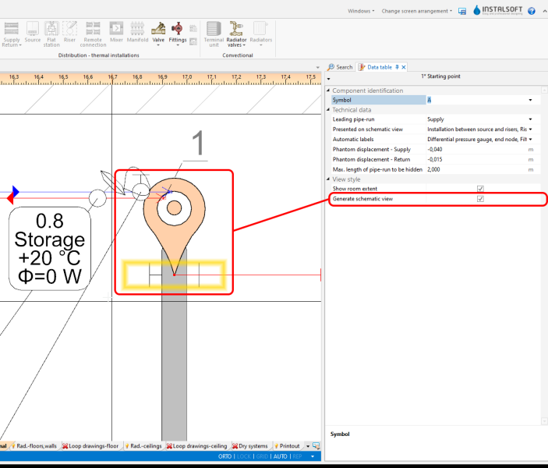Image resolution: width=548 pixels, height=468 pixels.
Task: Open the Radiator valves tool
Action: pos(236,34)
